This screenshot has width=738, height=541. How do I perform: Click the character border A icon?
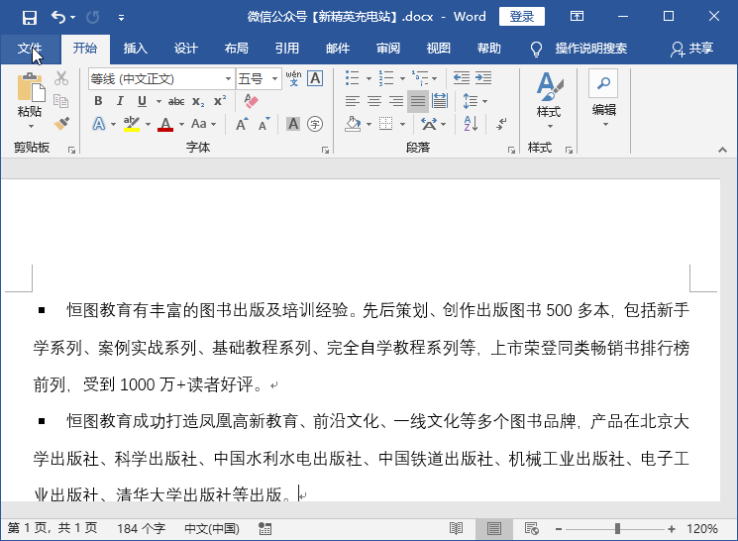[x=315, y=78]
